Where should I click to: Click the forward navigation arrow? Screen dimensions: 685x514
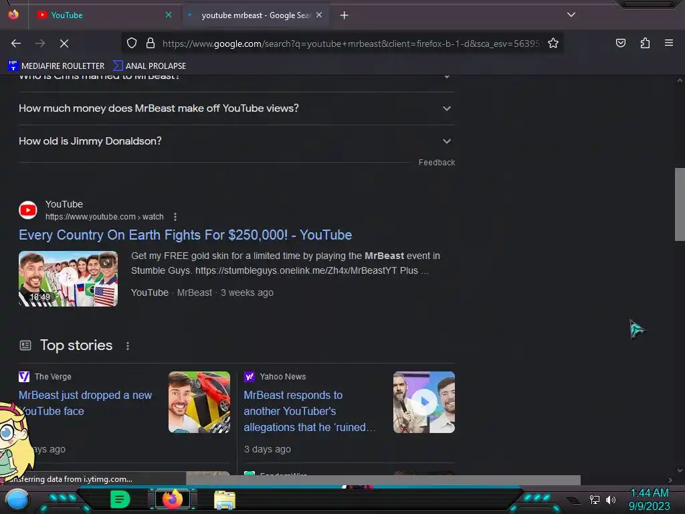pos(40,44)
